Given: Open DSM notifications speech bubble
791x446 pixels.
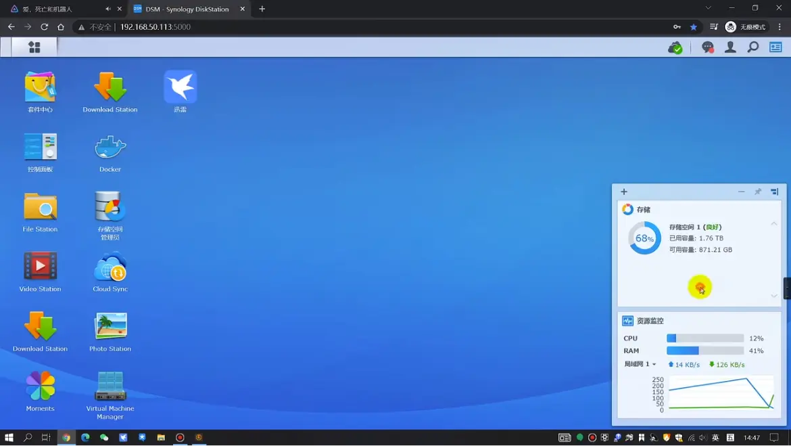Looking at the screenshot, I should pyautogui.click(x=707, y=47).
